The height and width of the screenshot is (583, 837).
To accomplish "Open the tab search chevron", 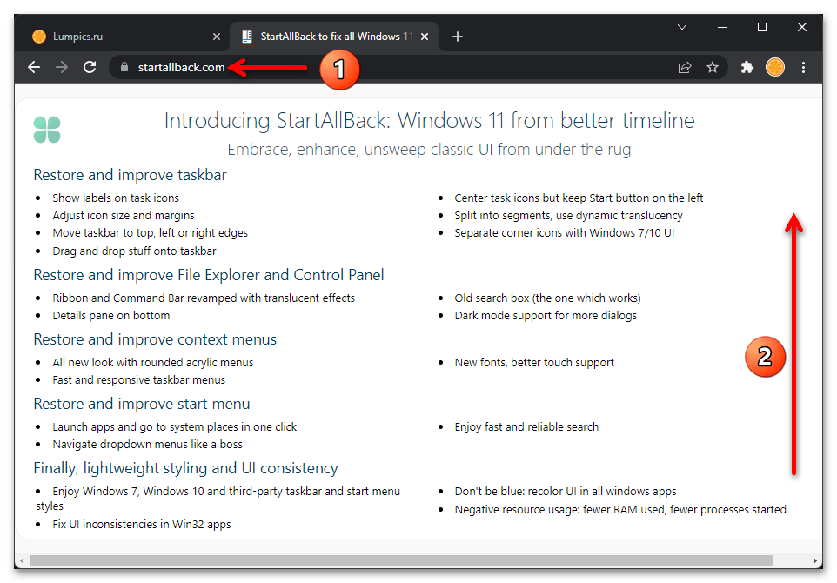I will (x=681, y=27).
